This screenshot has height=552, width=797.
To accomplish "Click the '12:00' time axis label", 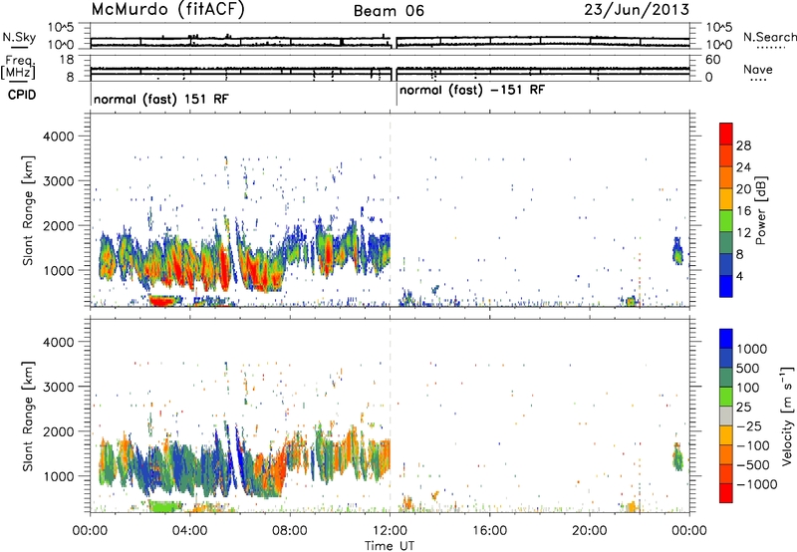I will tap(390, 531).
